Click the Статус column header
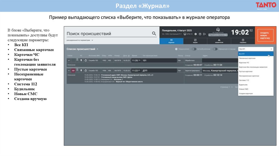The width and height of the screenshot is (279, 156). click(x=187, y=56)
